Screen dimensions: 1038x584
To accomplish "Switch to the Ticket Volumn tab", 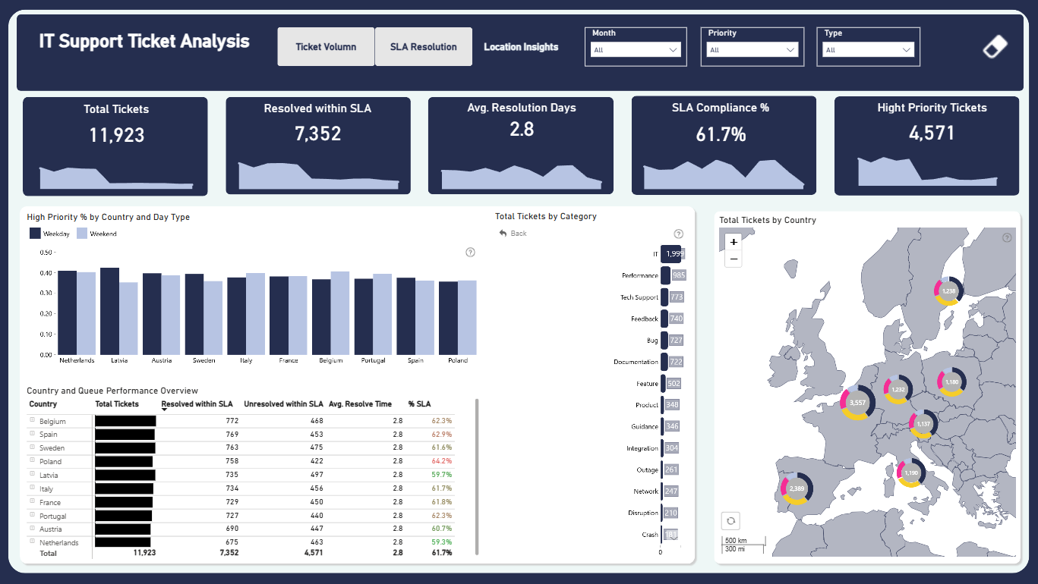I will 326,46.
